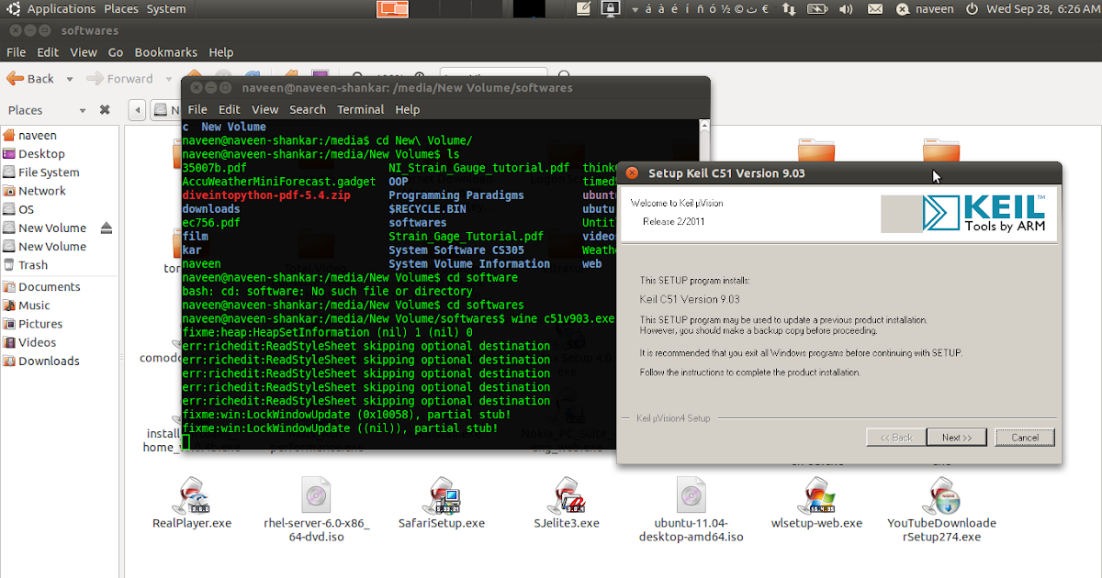Open the network connections indicator
The width and height of the screenshot is (1102, 578).
[x=790, y=9]
